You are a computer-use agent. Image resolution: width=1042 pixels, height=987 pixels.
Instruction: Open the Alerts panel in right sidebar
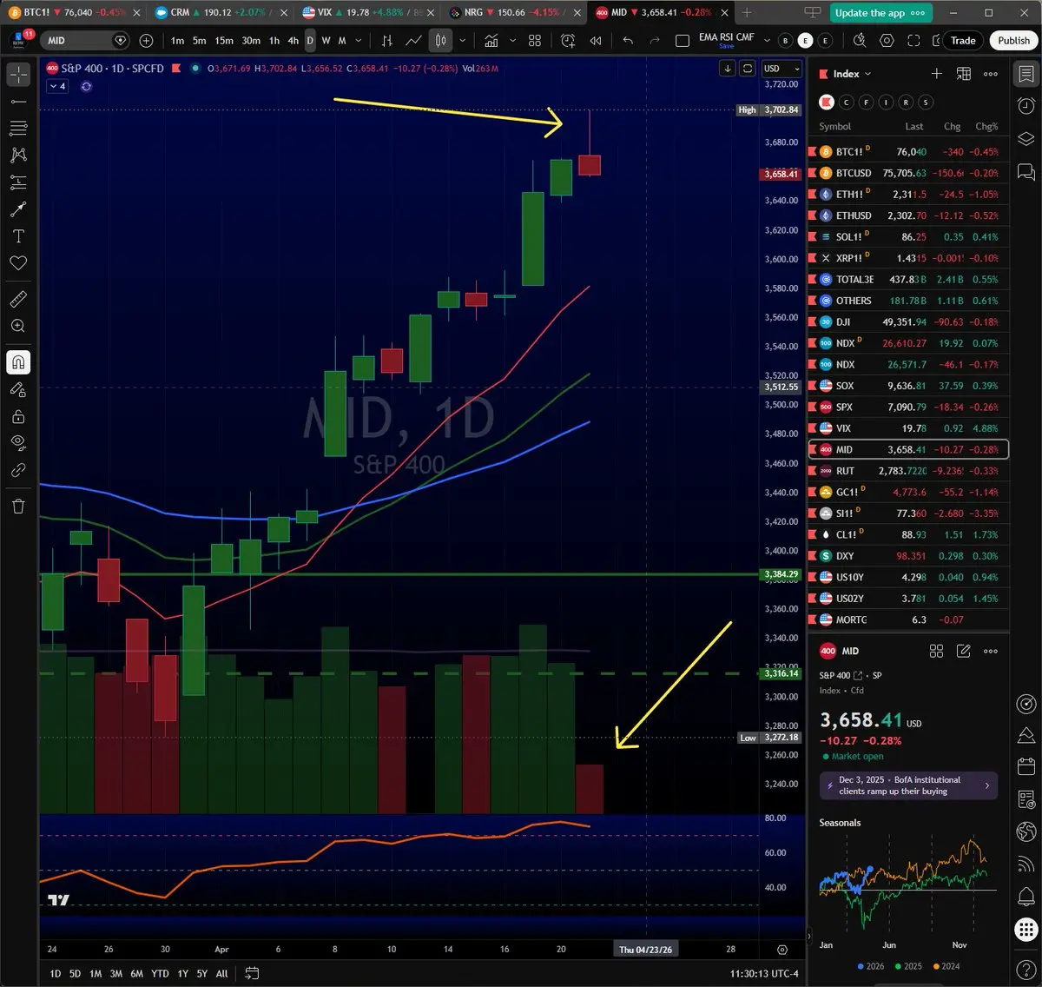[x=1026, y=106]
